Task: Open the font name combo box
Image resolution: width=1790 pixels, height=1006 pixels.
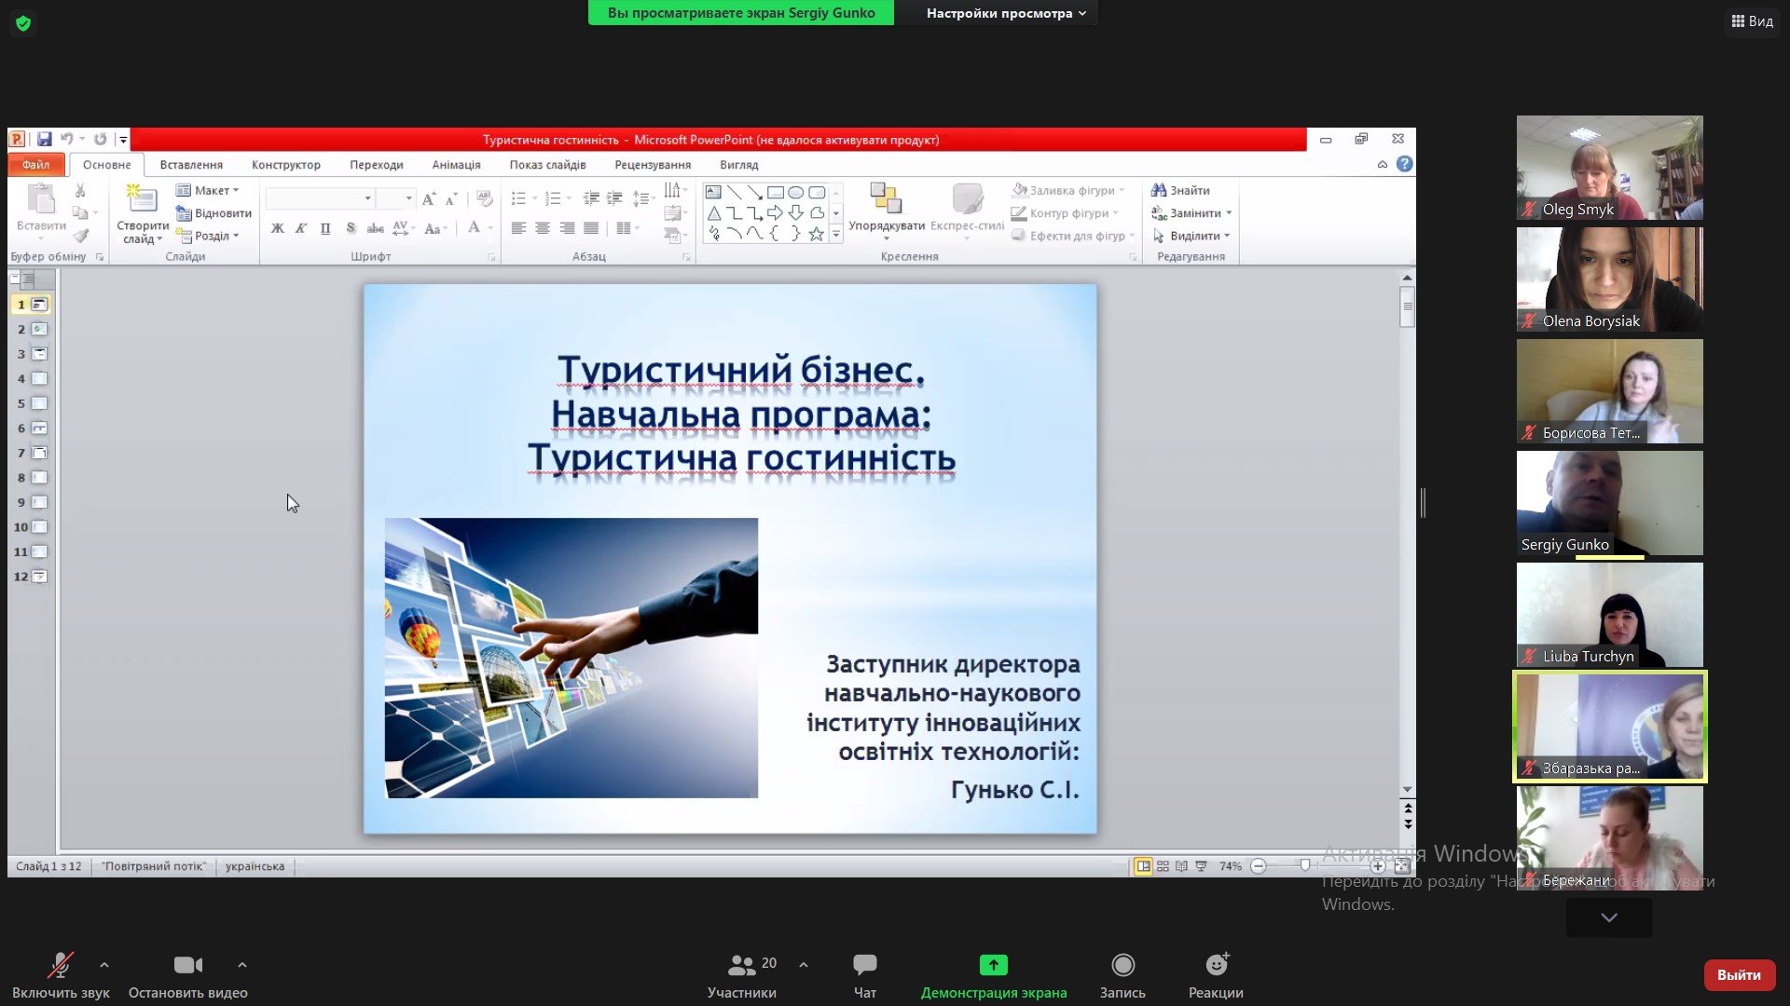Action: pos(320,198)
